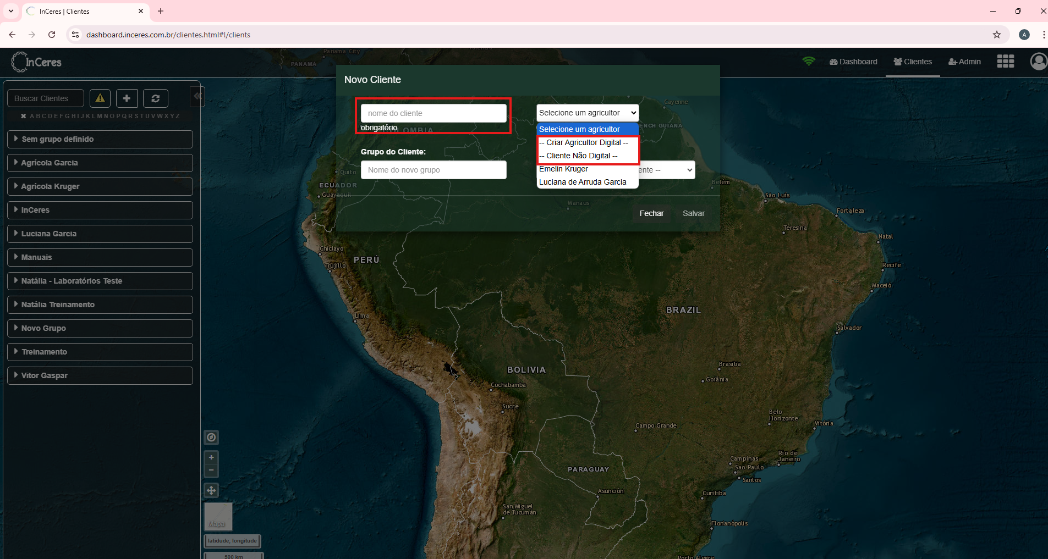Open the client group select dropdown
The image size is (1048, 559).
(667, 170)
